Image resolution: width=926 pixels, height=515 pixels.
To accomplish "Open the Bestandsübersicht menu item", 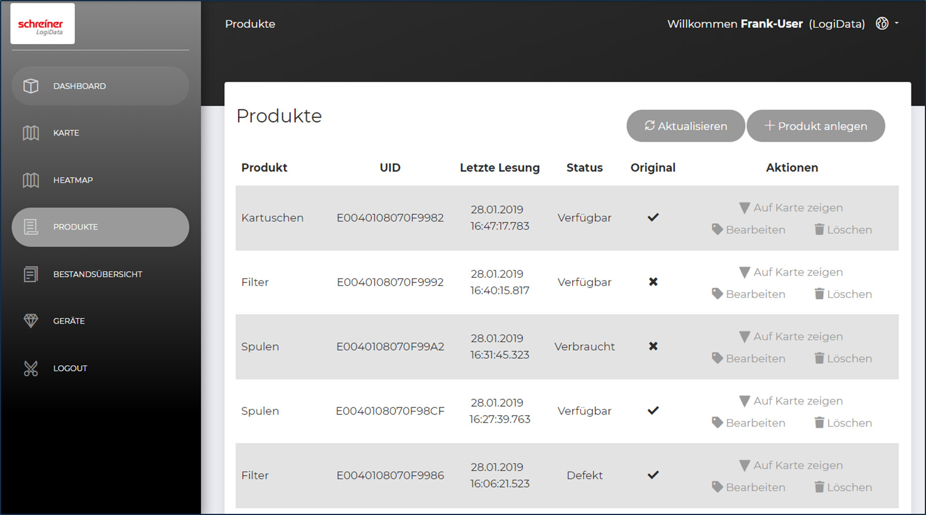I will coord(100,274).
